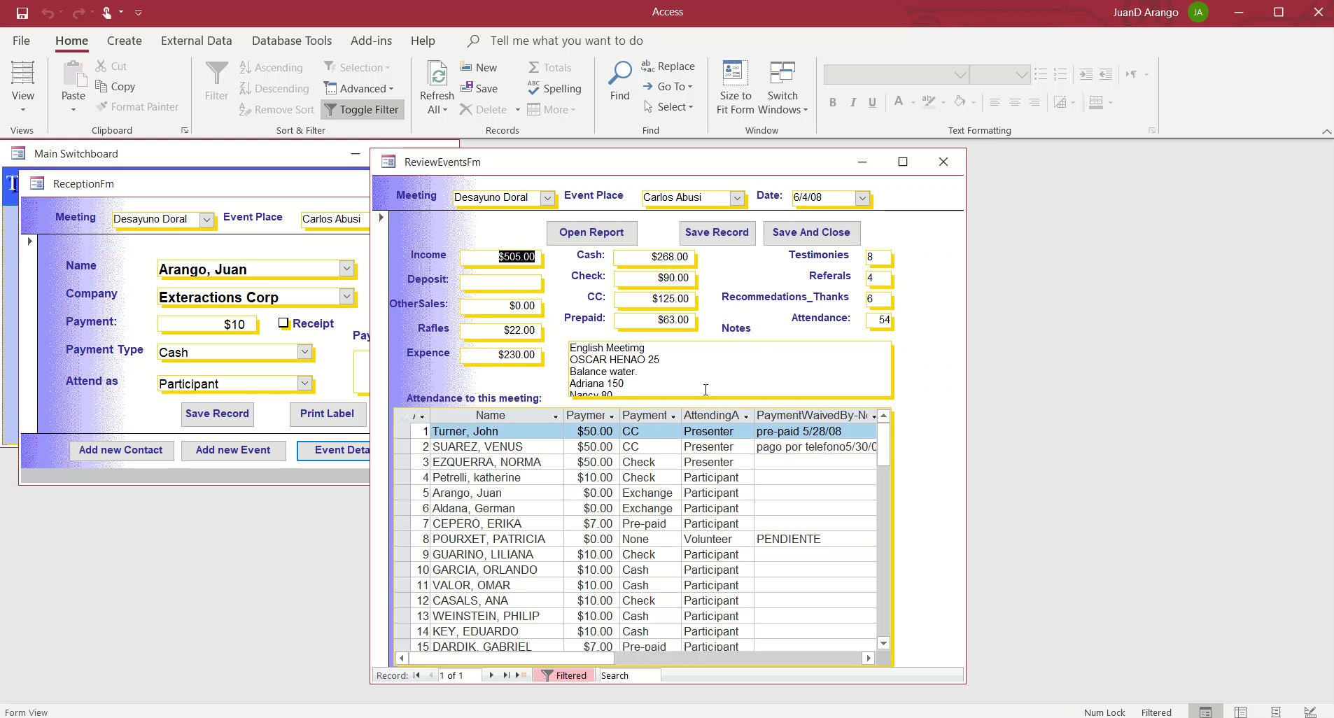Open the Background Color fill picker

click(960, 103)
